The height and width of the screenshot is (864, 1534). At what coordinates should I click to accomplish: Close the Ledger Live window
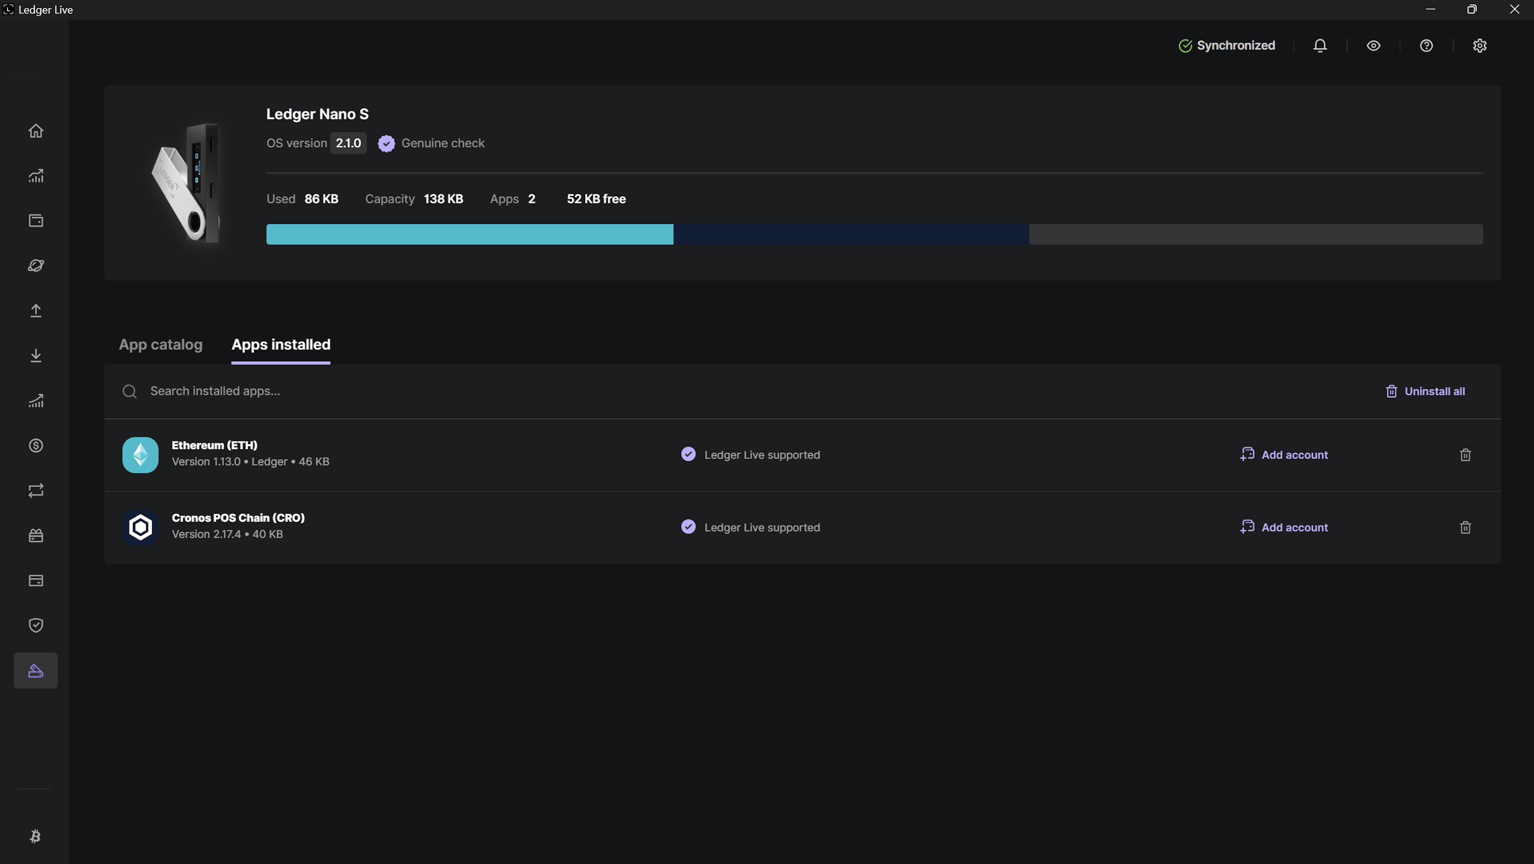1514,9
